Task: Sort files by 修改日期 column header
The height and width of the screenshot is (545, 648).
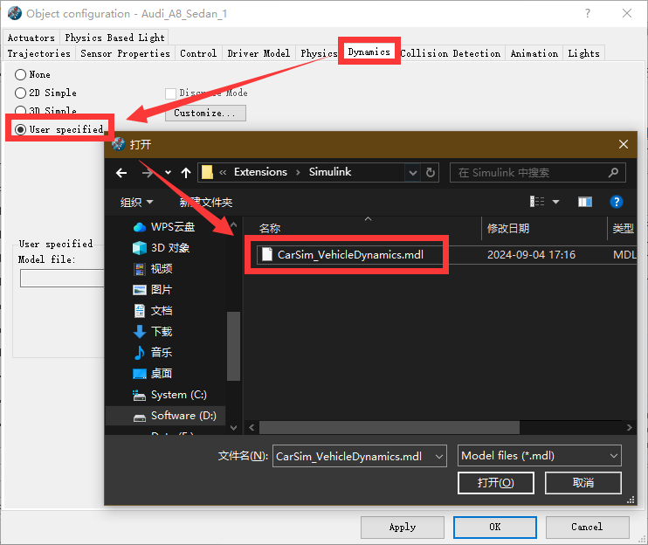Action: click(x=508, y=229)
